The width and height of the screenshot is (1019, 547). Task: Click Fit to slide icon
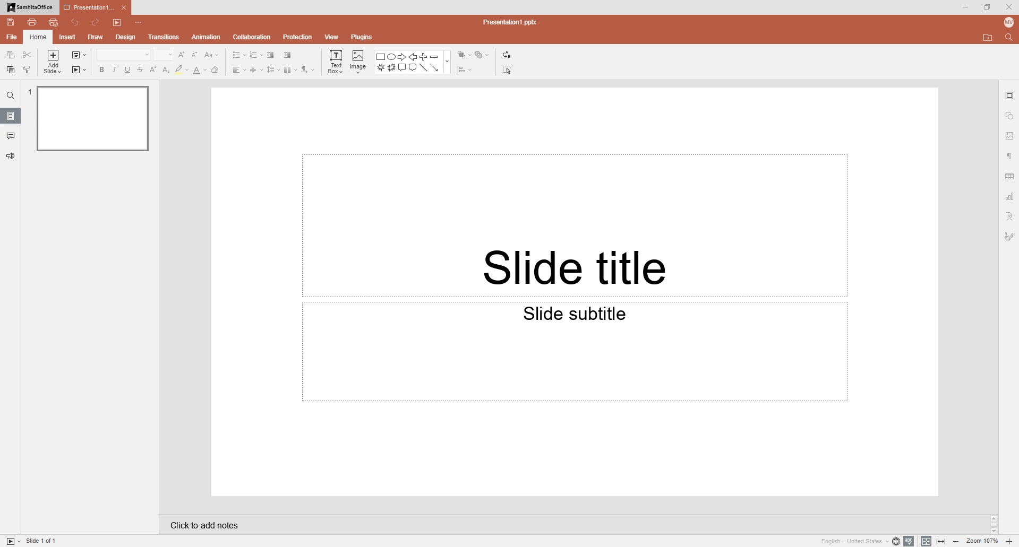point(926,541)
